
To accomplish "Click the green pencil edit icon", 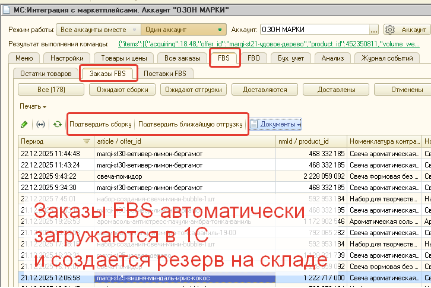I will (24, 124).
